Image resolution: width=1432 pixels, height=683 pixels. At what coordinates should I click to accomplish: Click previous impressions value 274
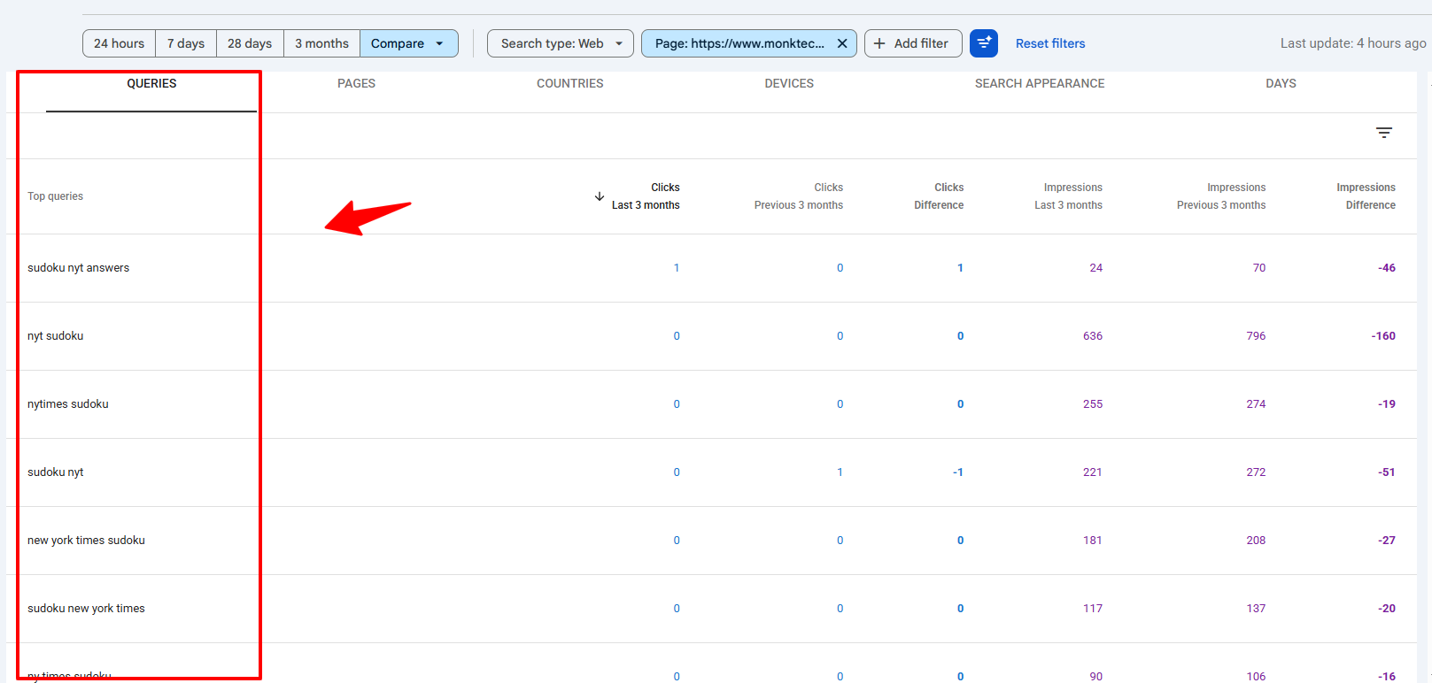point(1256,404)
